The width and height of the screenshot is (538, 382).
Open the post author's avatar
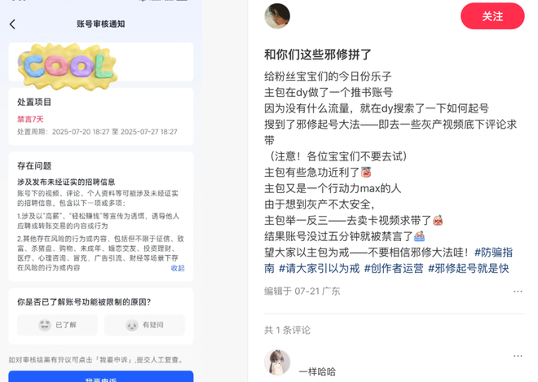pyautogui.click(x=277, y=16)
